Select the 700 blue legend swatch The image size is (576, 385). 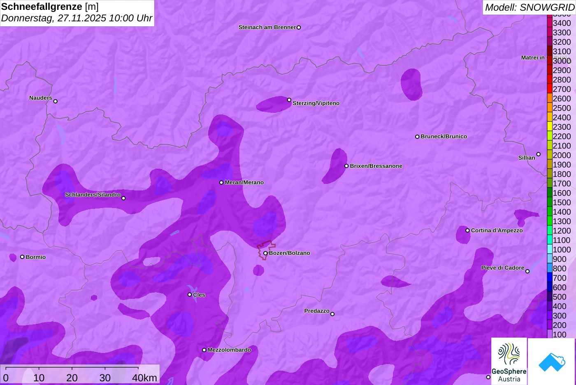[x=550, y=277]
